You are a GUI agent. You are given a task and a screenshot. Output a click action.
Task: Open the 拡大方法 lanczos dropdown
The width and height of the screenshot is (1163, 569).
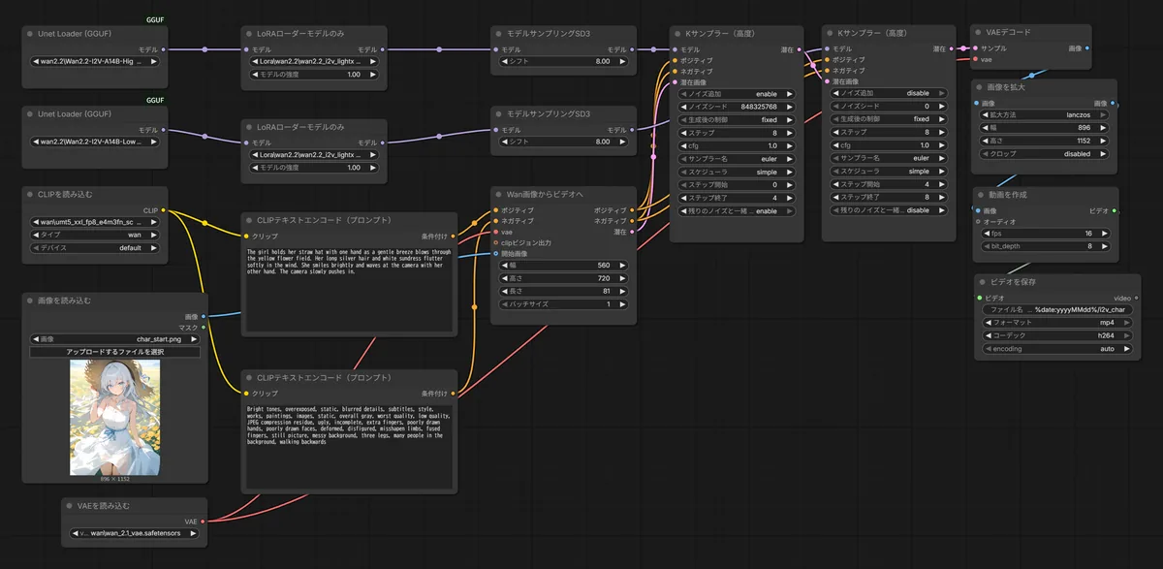(x=1047, y=114)
